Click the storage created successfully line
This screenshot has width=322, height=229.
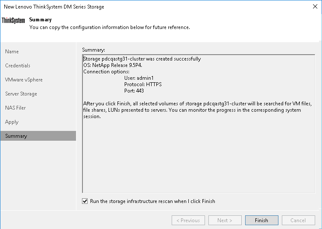(142, 59)
